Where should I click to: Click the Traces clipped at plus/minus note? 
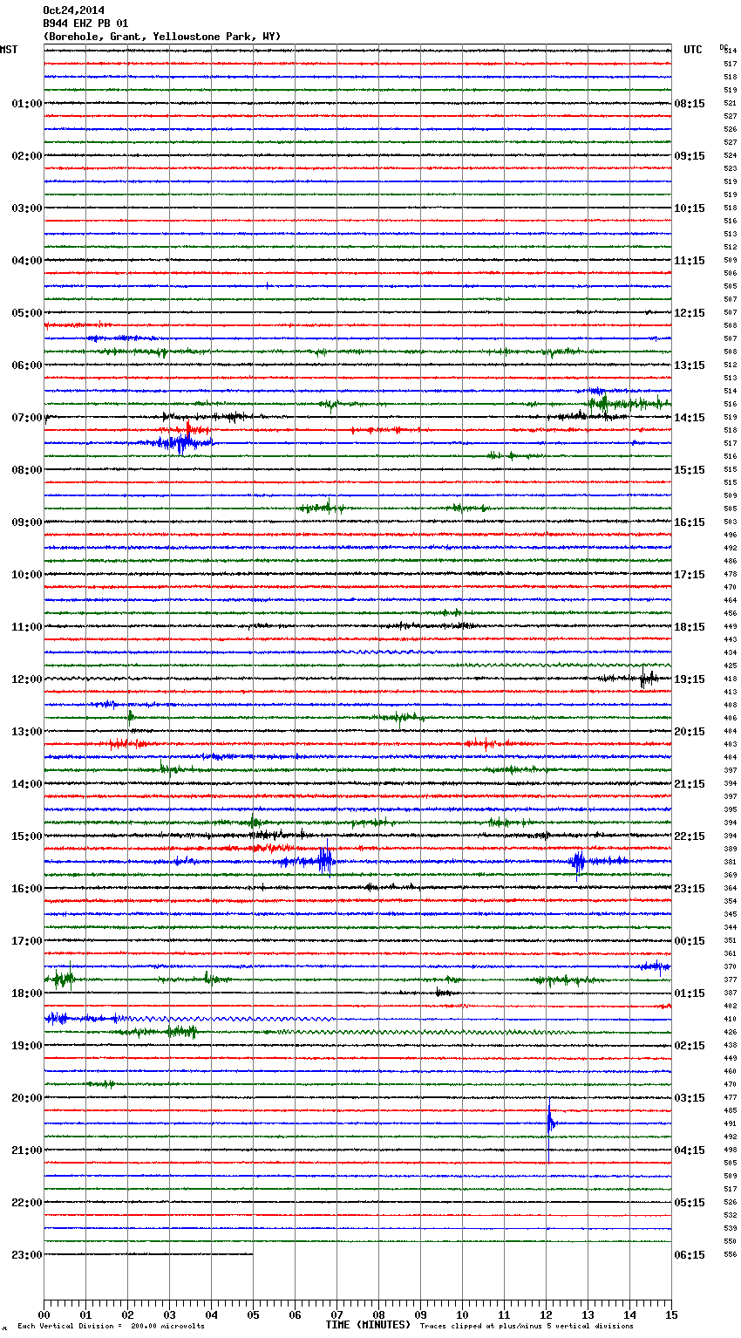pos(527,1327)
